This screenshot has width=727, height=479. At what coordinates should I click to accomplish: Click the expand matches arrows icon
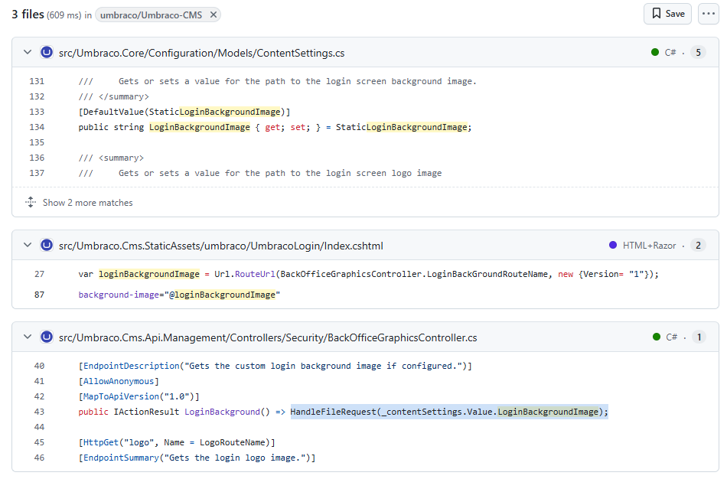pos(31,203)
